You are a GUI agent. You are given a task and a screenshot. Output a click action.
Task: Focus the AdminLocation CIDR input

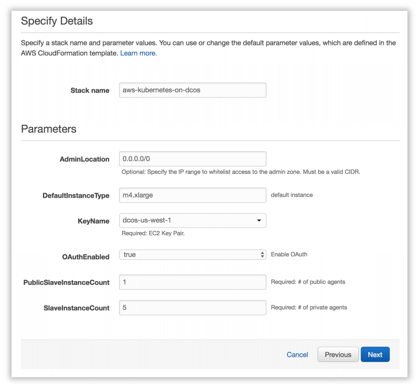tap(192, 159)
